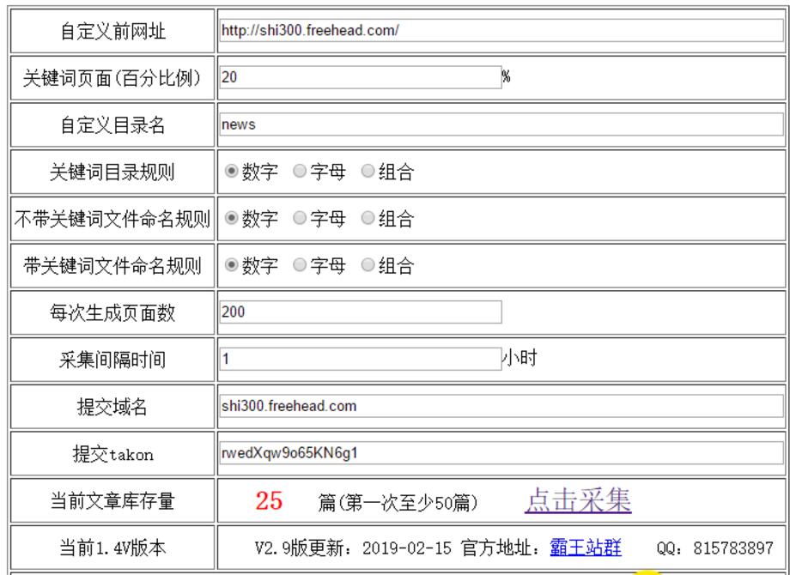
Task: Click the 关键词页面(百分比例) label
Action: [112, 78]
